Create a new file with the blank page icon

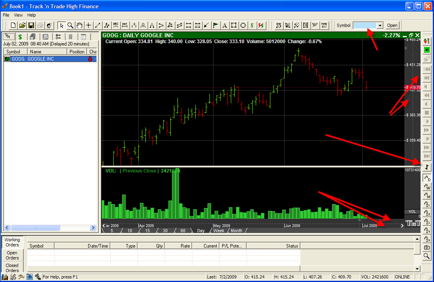tap(13, 25)
